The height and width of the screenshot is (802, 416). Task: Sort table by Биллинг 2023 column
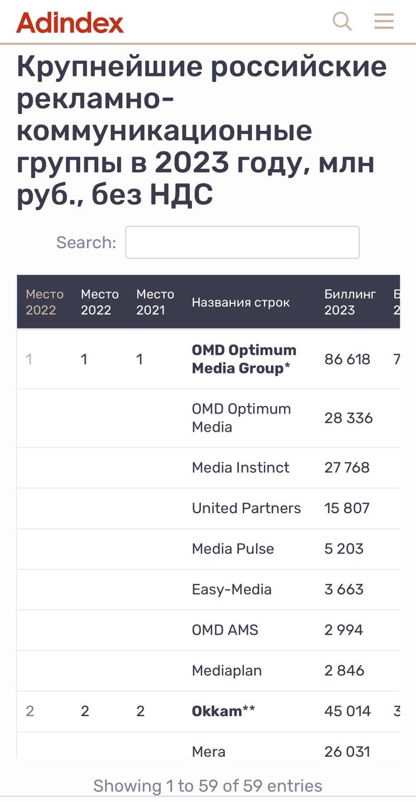350,302
